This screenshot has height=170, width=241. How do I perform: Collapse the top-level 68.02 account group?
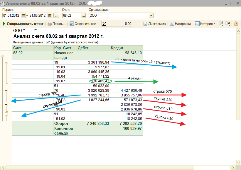coord(3,55)
